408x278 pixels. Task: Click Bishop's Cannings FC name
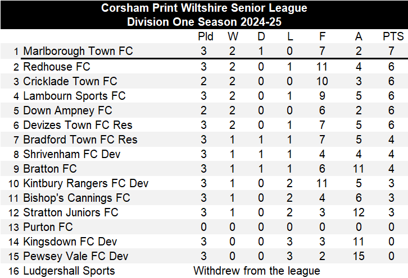pyautogui.click(x=76, y=198)
